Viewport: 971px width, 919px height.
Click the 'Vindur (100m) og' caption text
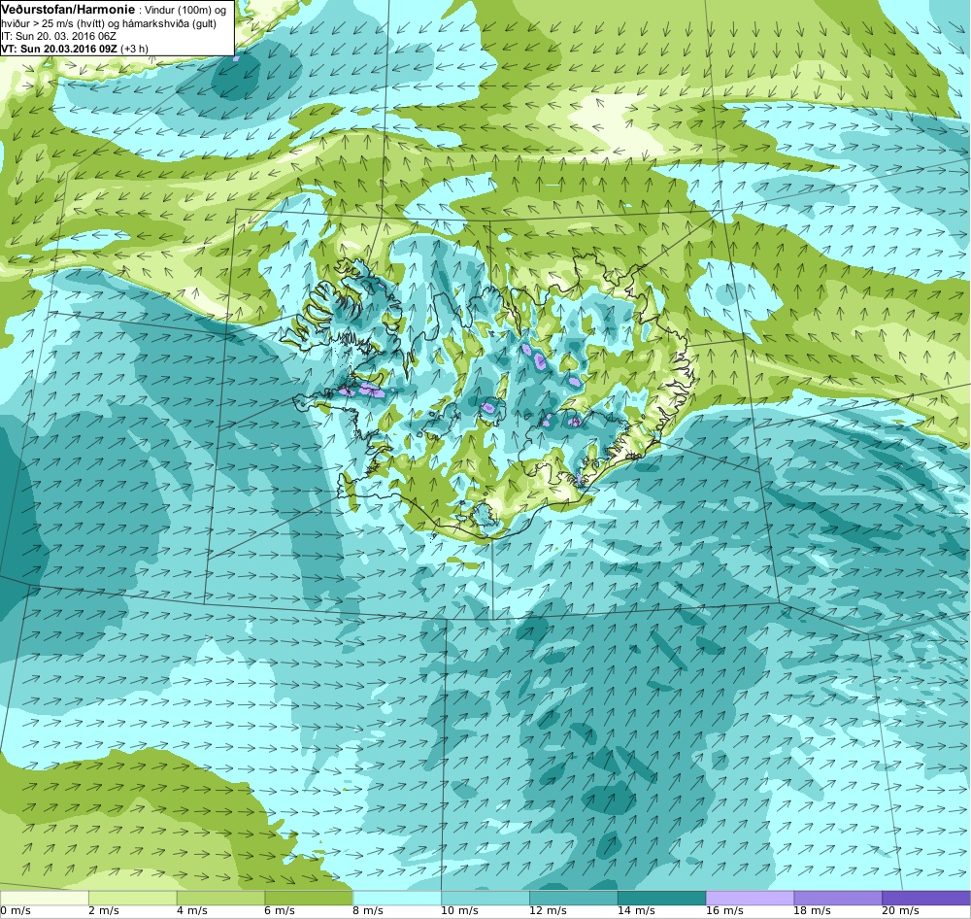tap(185, 11)
